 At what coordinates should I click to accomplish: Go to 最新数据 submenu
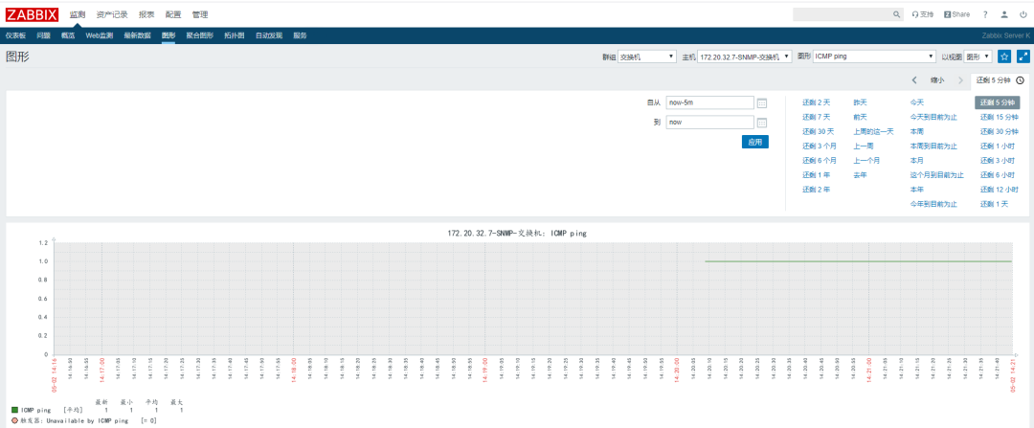pos(137,35)
